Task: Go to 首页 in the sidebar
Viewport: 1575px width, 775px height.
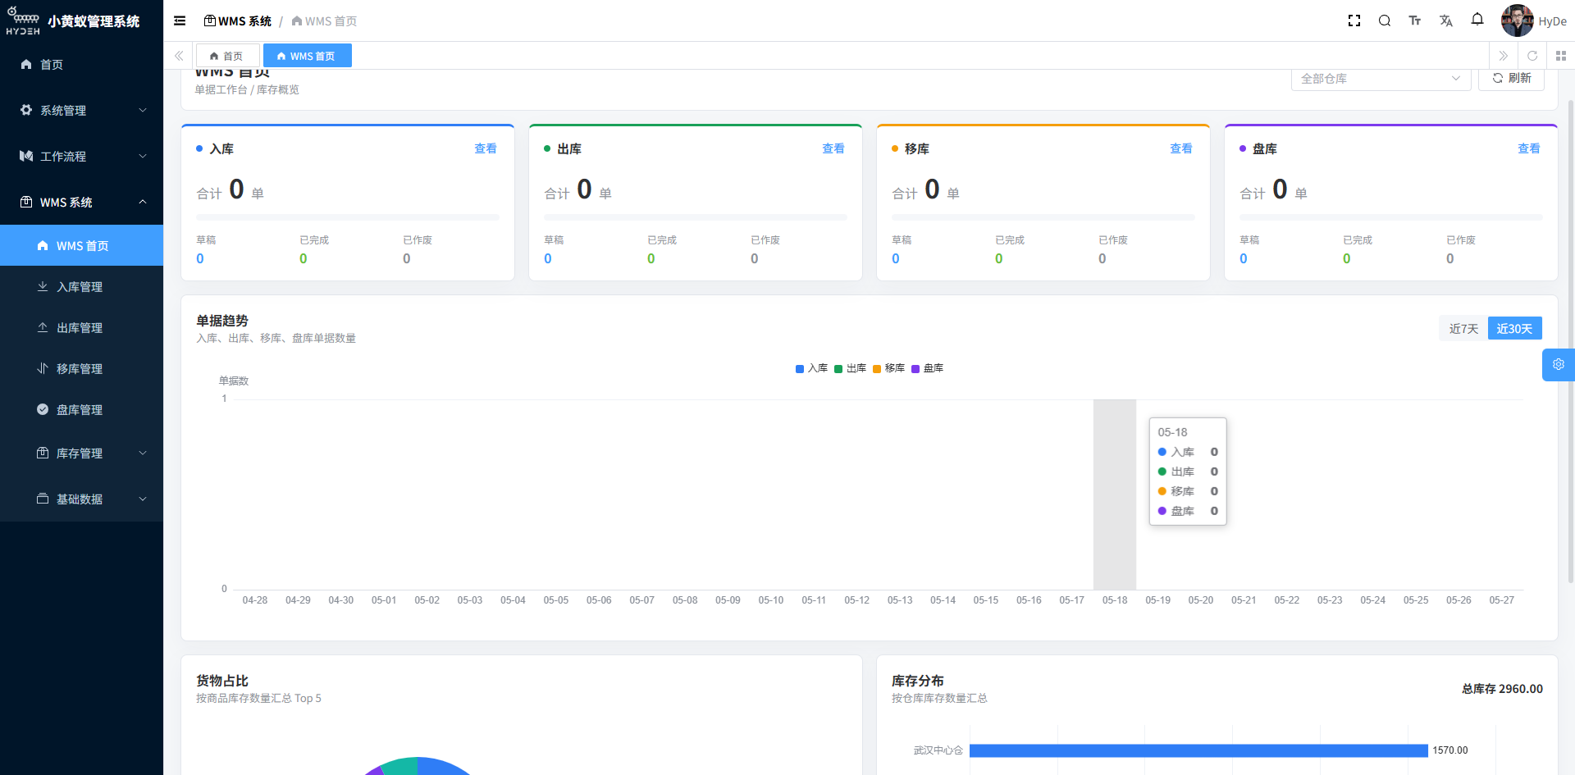Action: pos(81,64)
